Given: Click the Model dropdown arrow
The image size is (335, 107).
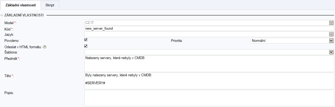Looking at the screenshot, I should click(331, 23).
